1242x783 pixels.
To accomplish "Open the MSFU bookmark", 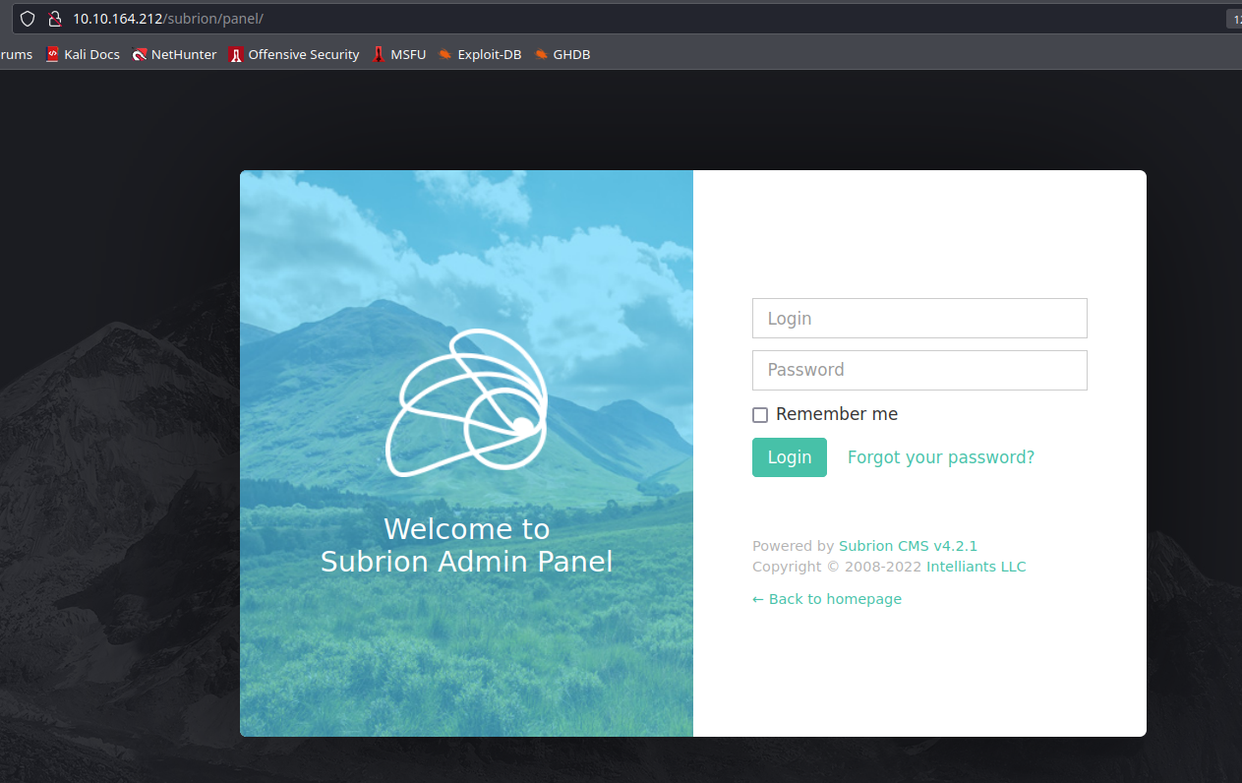I will [x=399, y=55].
